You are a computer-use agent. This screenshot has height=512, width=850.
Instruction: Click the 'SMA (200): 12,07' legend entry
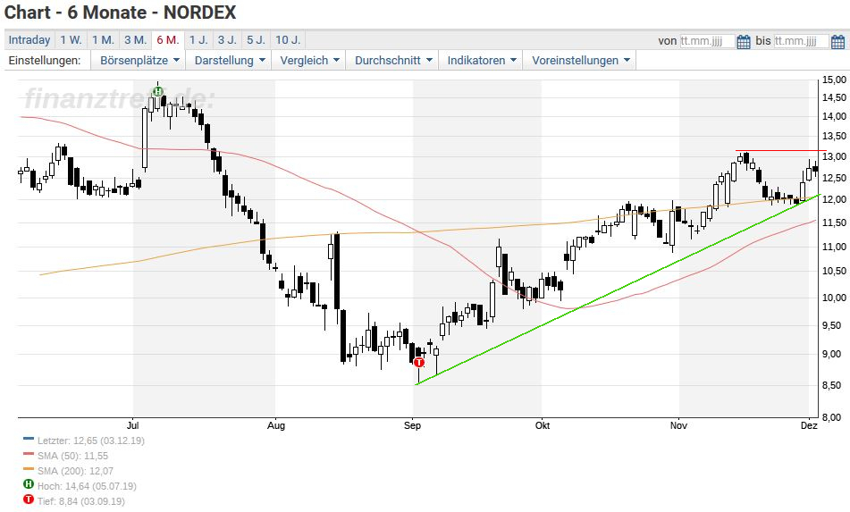(x=75, y=471)
